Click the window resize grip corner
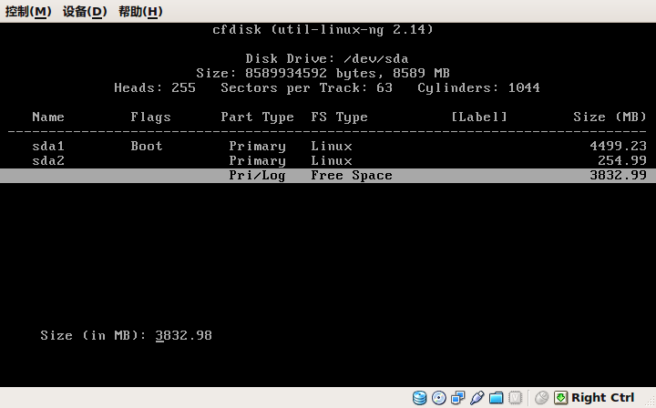 [651, 403]
